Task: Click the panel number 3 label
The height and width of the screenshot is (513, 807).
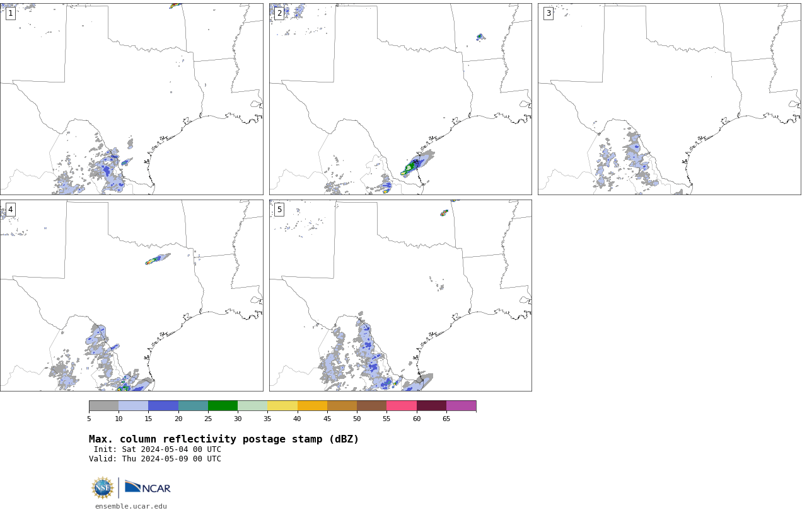Action: tap(549, 13)
